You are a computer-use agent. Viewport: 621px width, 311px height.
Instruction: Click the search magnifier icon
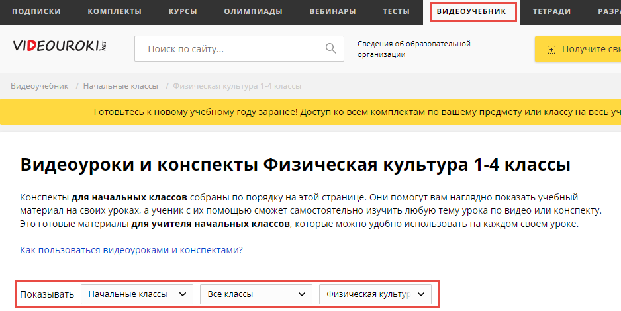click(x=331, y=49)
